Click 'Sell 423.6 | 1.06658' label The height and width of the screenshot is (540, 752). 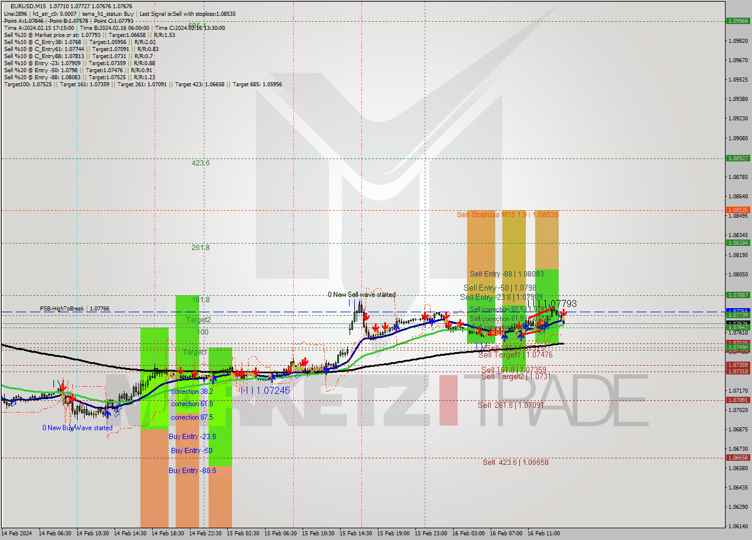tap(515, 463)
